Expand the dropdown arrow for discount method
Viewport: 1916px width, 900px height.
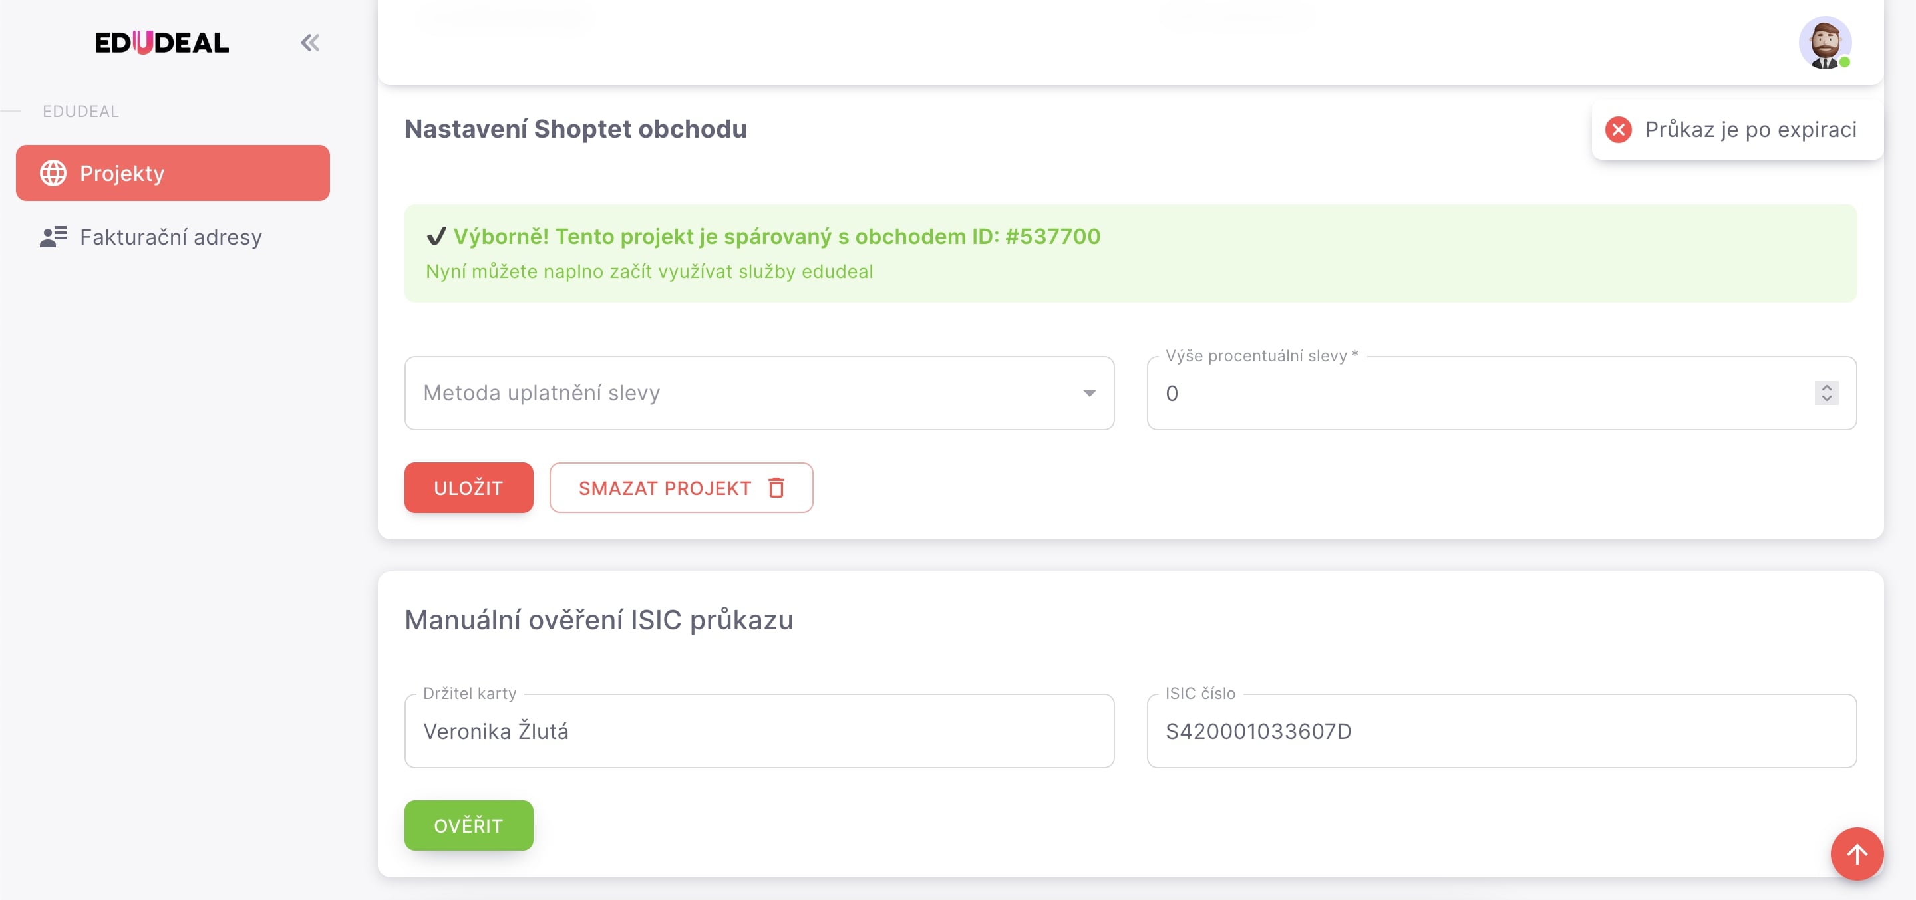[1089, 392]
